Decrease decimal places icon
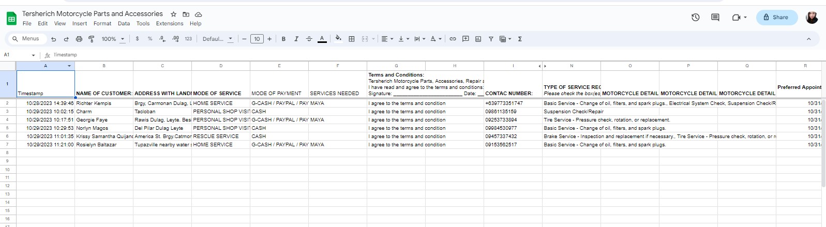Screen dimensions: 826x227 point(162,39)
